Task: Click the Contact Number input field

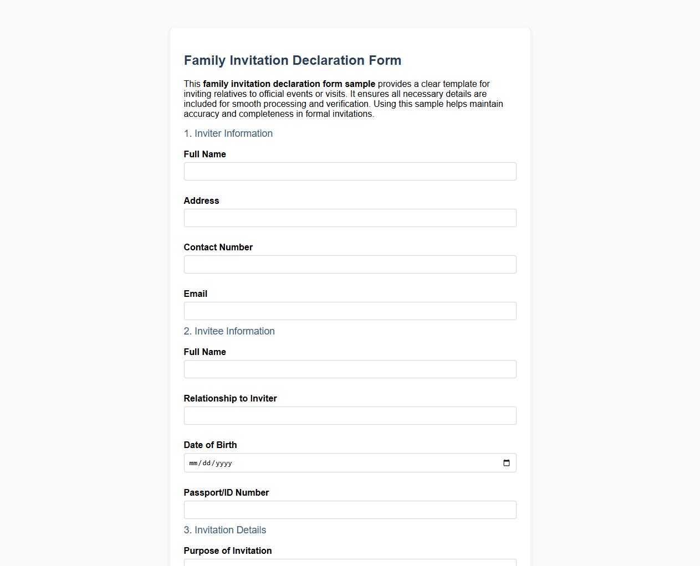Action: tap(350, 264)
